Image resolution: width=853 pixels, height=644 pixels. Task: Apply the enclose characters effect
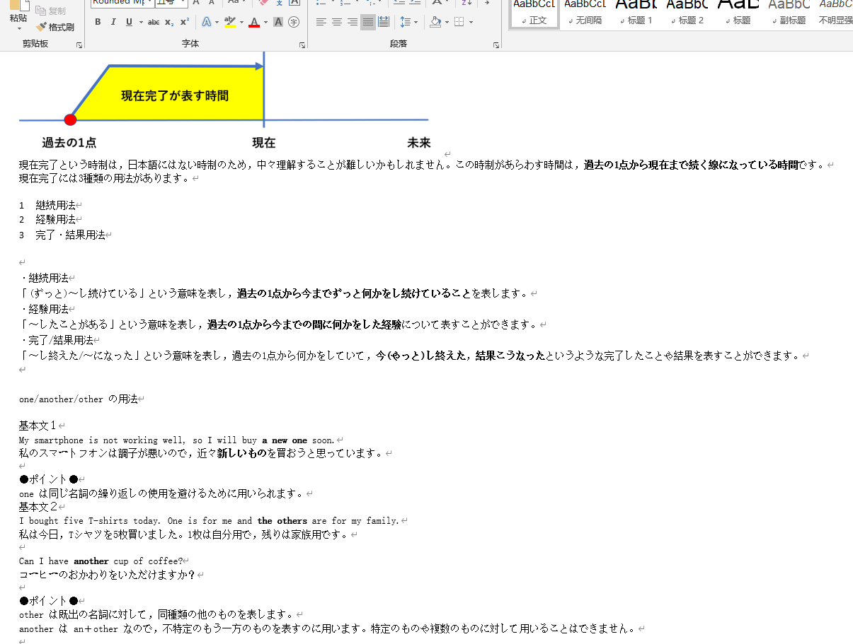click(x=294, y=22)
